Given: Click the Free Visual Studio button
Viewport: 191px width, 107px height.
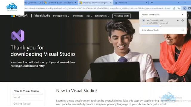Looking at the screenshot, I should point(121,16).
